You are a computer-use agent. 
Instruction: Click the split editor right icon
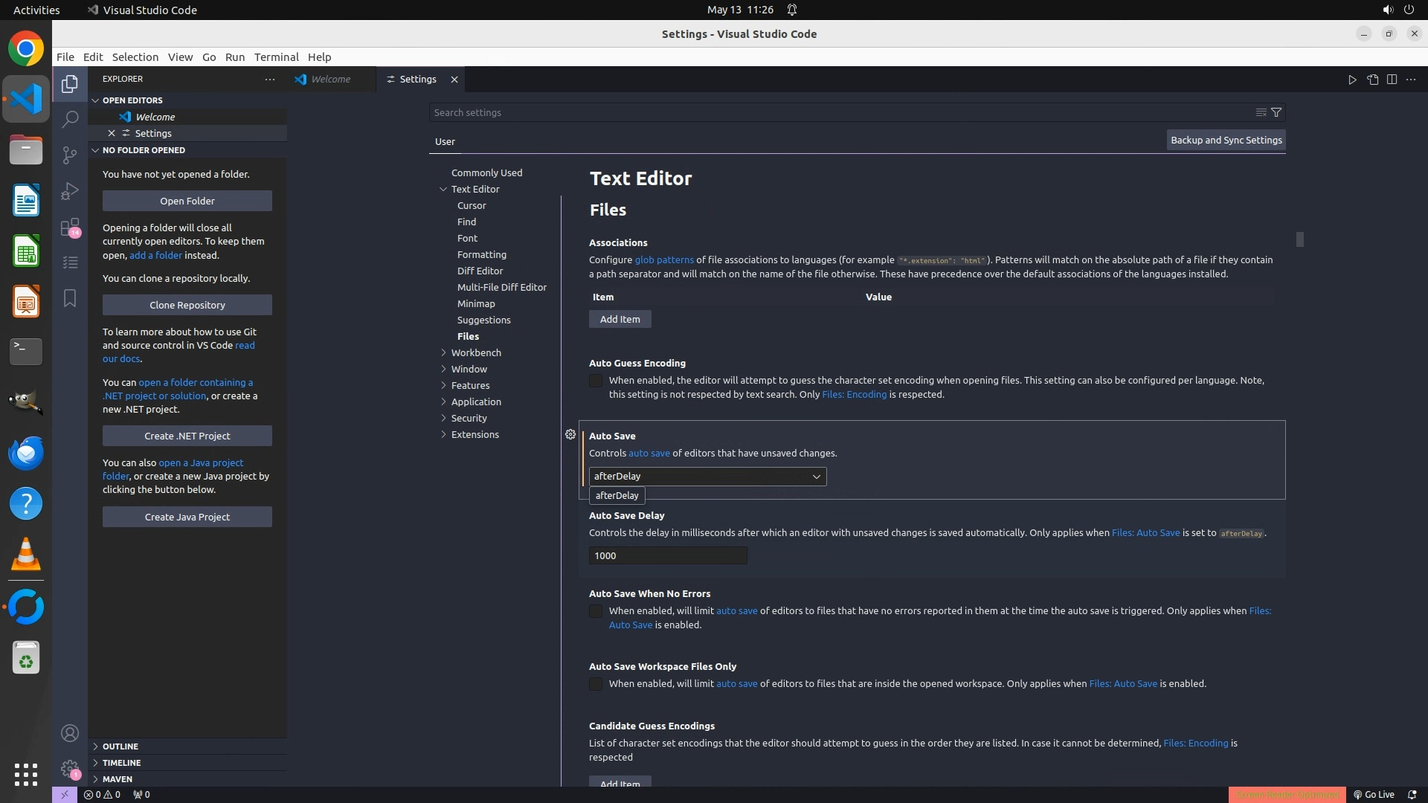[1392, 80]
